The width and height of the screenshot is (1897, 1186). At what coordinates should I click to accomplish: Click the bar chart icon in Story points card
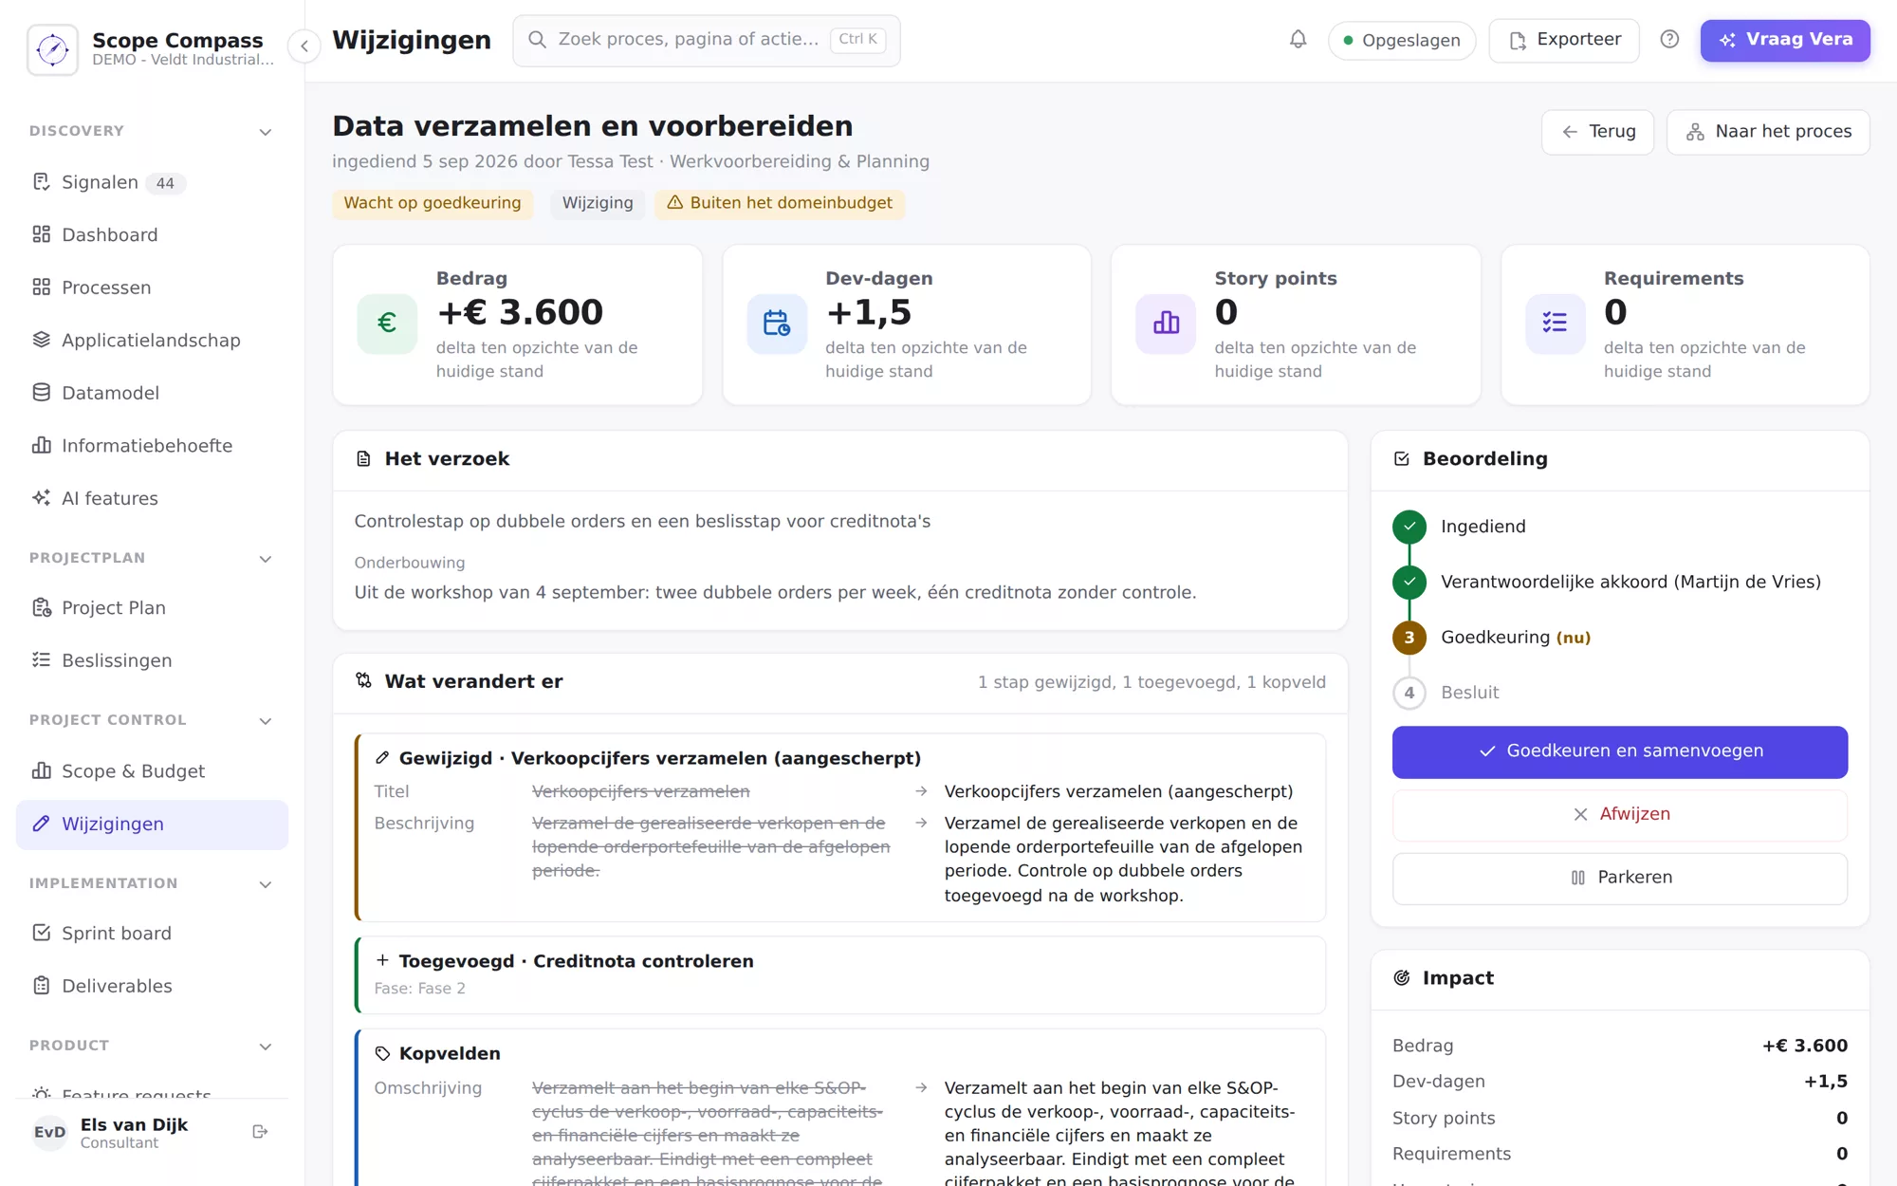[1166, 324]
